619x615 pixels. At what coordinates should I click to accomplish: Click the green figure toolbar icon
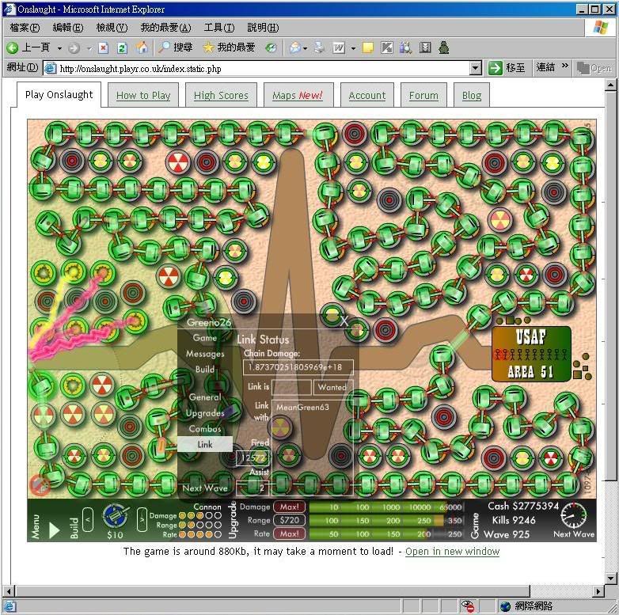pyautogui.click(x=444, y=47)
